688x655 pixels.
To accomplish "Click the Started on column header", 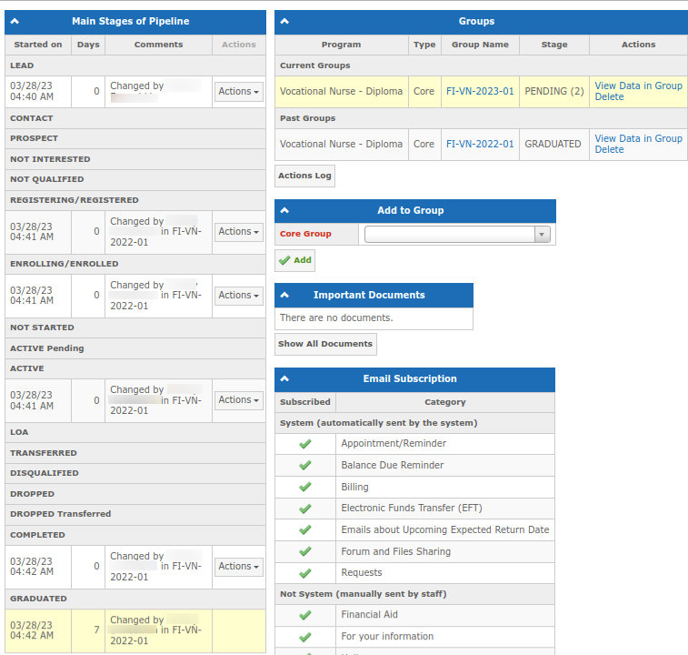I will click(x=38, y=45).
